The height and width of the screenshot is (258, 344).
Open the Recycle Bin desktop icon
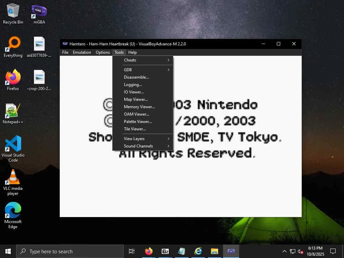coord(13,14)
